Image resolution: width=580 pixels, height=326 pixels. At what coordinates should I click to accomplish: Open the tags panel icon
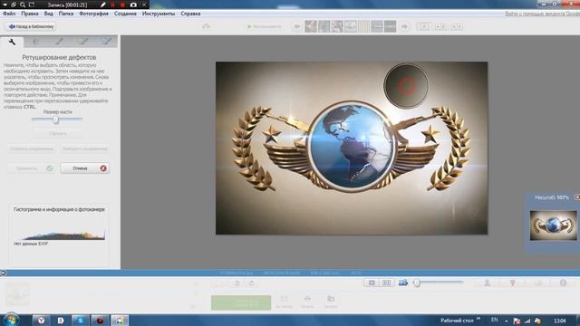[x=538, y=283]
